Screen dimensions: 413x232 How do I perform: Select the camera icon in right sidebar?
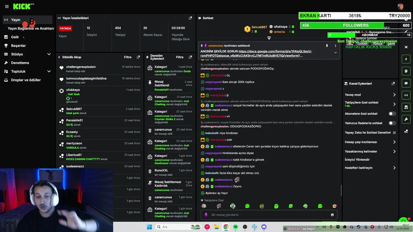[406, 107]
